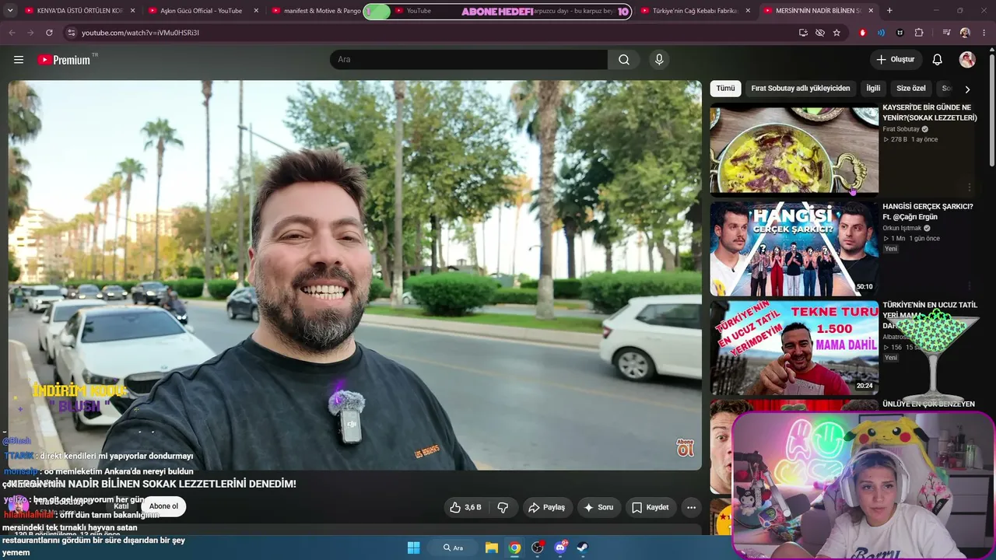Image resolution: width=996 pixels, height=560 pixels.
Task: Select the Size özel filter chip
Action: [x=911, y=89]
